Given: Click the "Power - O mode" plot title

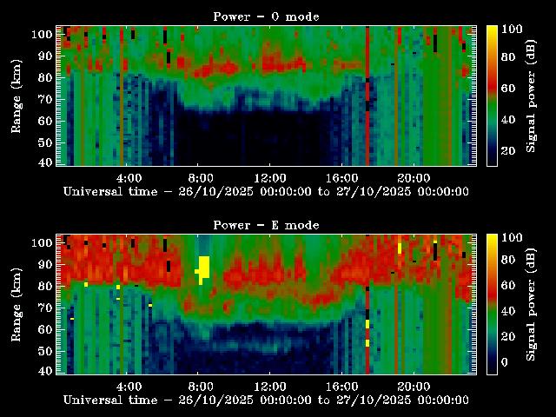Looking at the screenshot, I should pyautogui.click(x=266, y=17).
